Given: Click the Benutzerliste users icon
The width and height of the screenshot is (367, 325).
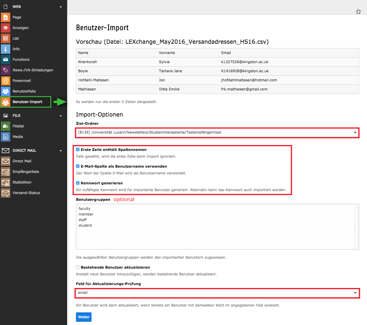Looking at the screenshot, I should click(x=6, y=91).
